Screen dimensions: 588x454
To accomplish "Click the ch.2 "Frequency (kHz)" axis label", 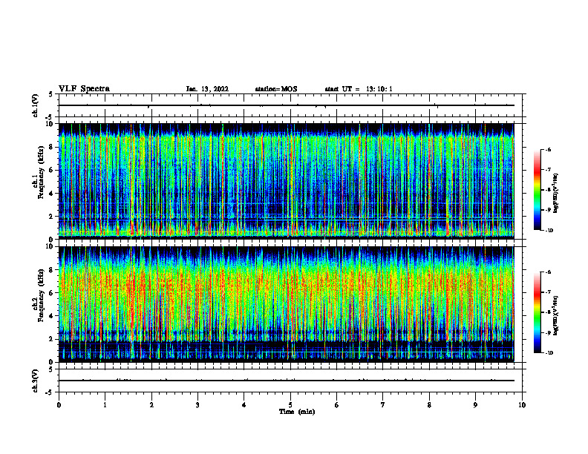I will click(x=41, y=295).
